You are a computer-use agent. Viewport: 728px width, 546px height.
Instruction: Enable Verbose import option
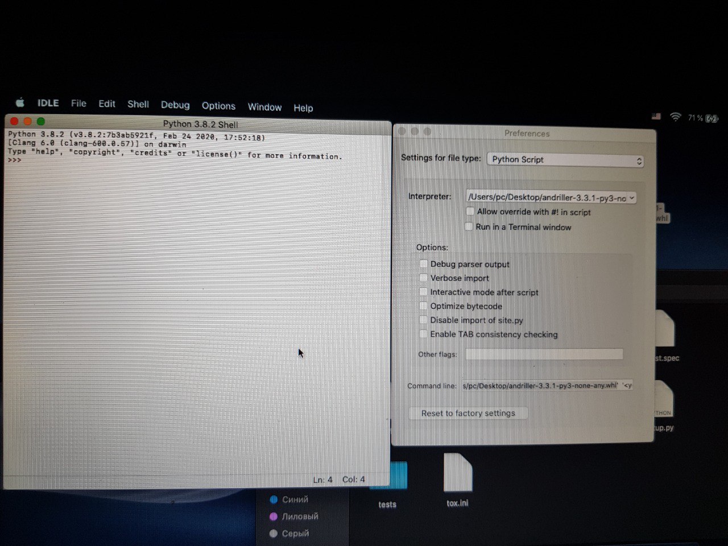tap(423, 278)
